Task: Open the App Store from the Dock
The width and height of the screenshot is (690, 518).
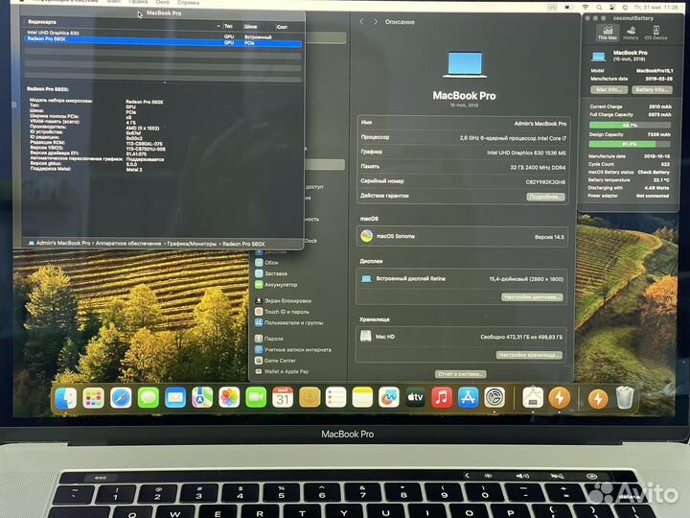Action: click(468, 398)
